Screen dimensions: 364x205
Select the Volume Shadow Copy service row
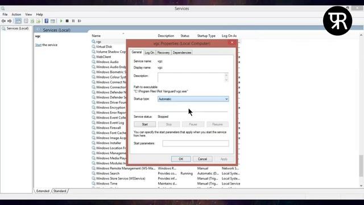point(109,52)
